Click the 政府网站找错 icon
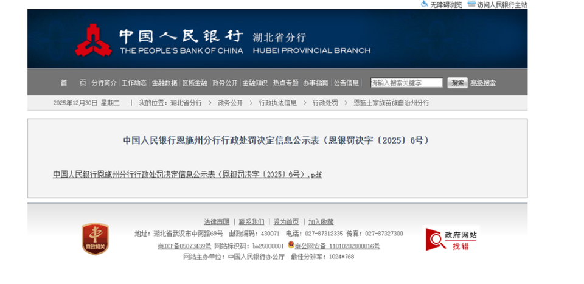 coord(451,239)
